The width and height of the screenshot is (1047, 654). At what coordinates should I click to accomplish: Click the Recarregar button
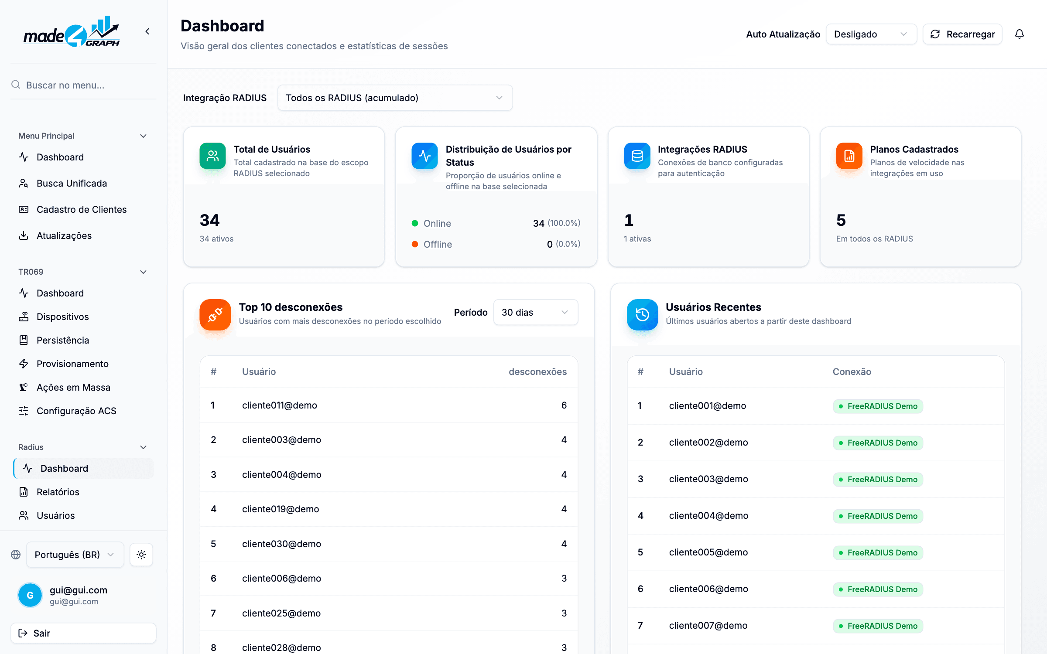click(962, 34)
